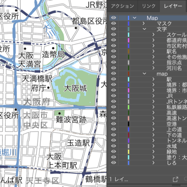The width and height of the screenshot is (187, 187).
Task: Expand the 駅名 layer
Action: [153, 51]
